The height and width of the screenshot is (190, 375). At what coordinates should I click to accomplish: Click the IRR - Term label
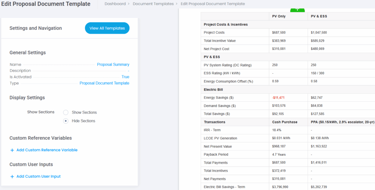coord(212,130)
